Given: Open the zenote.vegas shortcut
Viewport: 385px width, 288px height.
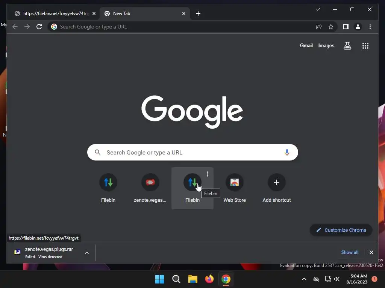Looking at the screenshot, I should (x=150, y=188).
